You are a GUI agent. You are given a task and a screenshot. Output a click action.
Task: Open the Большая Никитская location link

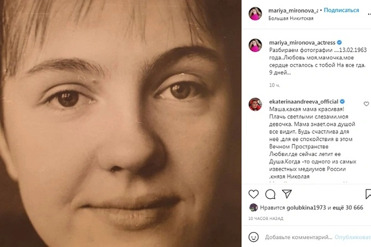[x=291, y=18]
